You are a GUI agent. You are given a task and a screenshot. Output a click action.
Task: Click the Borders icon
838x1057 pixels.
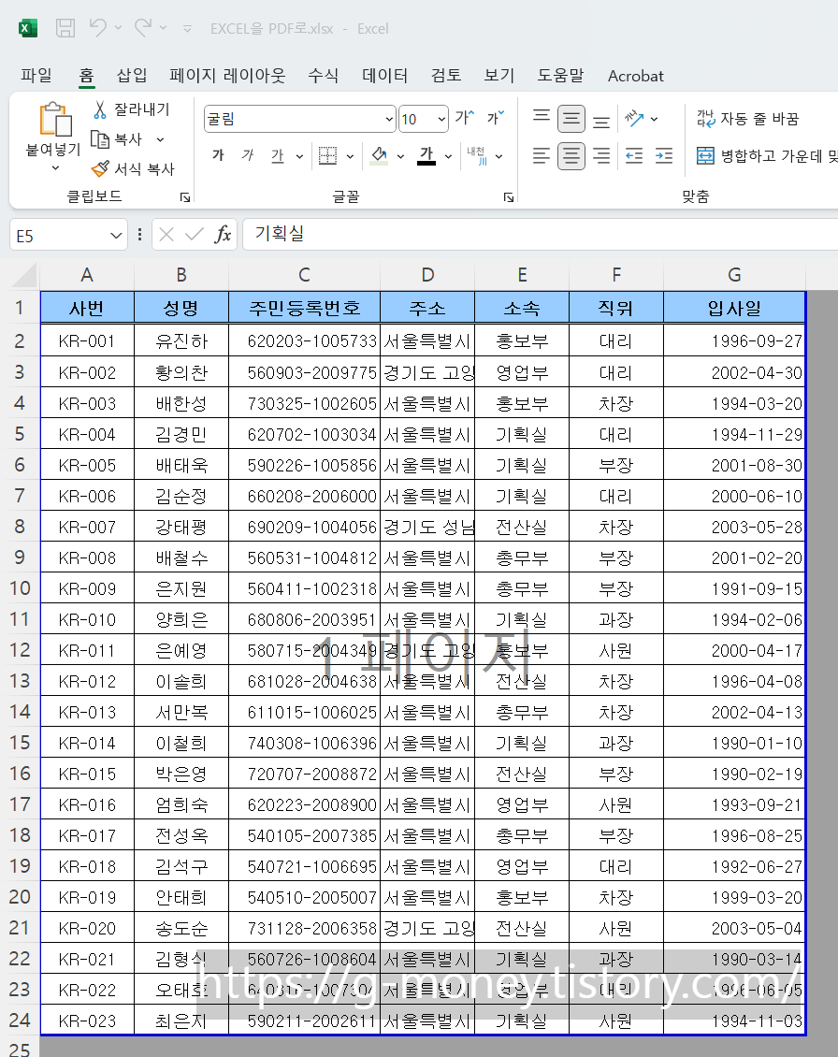tap(327, 155)
